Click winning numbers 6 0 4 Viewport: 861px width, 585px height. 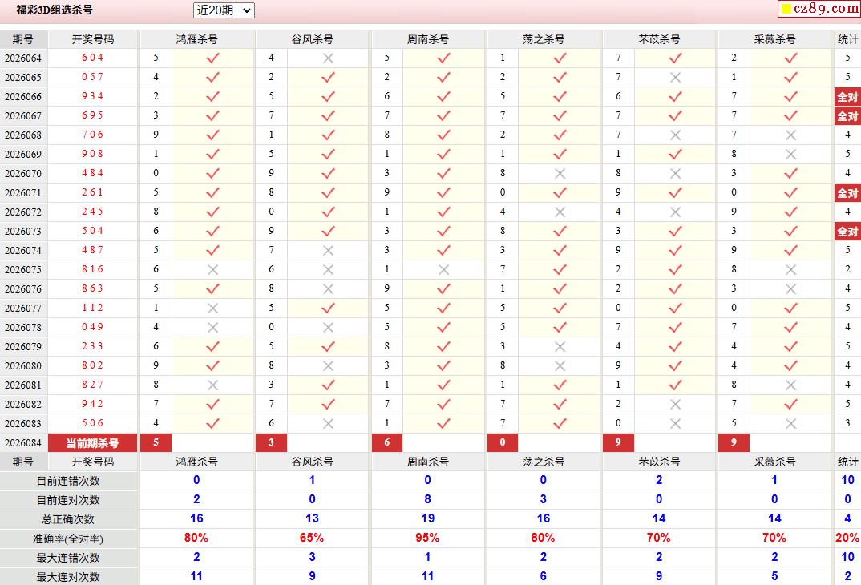92,58
